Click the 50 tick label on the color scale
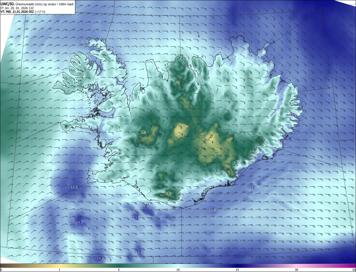This screenshot has width=356, height=272. (x=354, y=270)
